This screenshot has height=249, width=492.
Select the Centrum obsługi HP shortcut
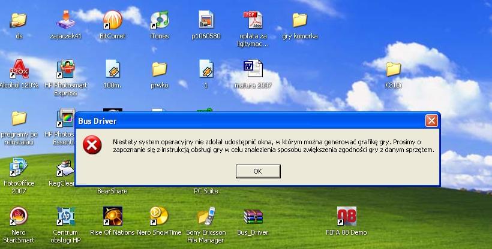click(65, 216)
